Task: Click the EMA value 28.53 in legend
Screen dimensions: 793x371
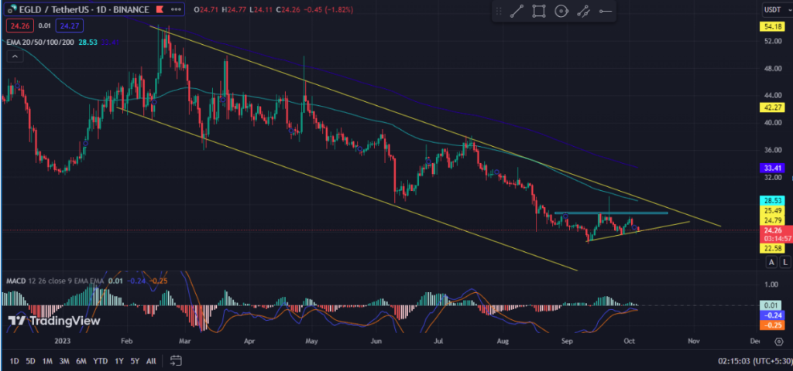Action: [88, 43]
